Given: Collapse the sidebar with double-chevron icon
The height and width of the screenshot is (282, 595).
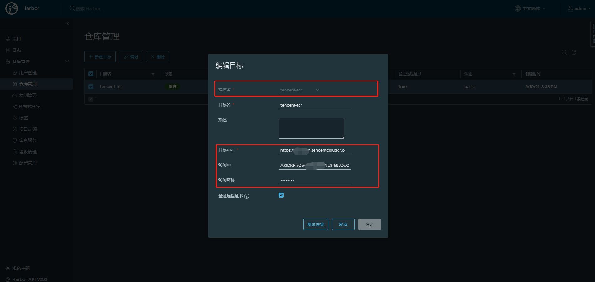Looking at the screenshot, I should pyautogui.click(x=67, y=23).
